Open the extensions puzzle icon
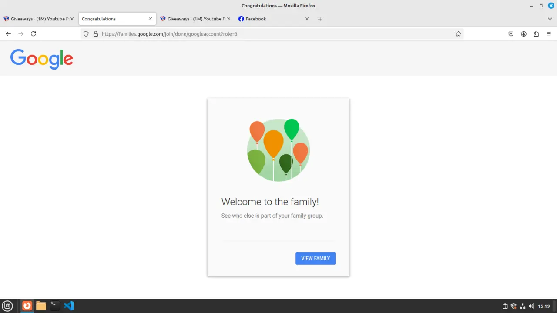 pyautogui.click(x=536, y=34)
